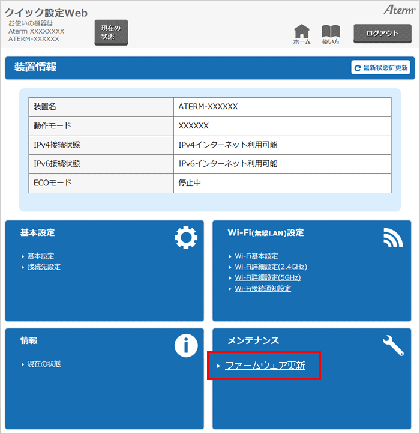Open 現在の状態 link in 情報 panel
The height and width of the screenshot is (434, 420).
click(x=44, y=364)
